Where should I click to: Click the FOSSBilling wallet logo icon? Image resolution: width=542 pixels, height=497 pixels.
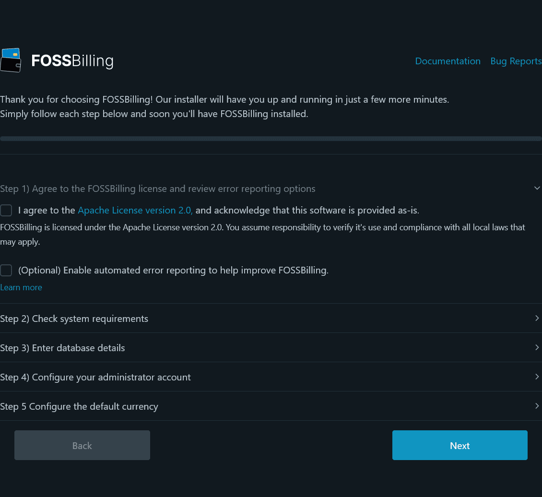pos(11,59)
